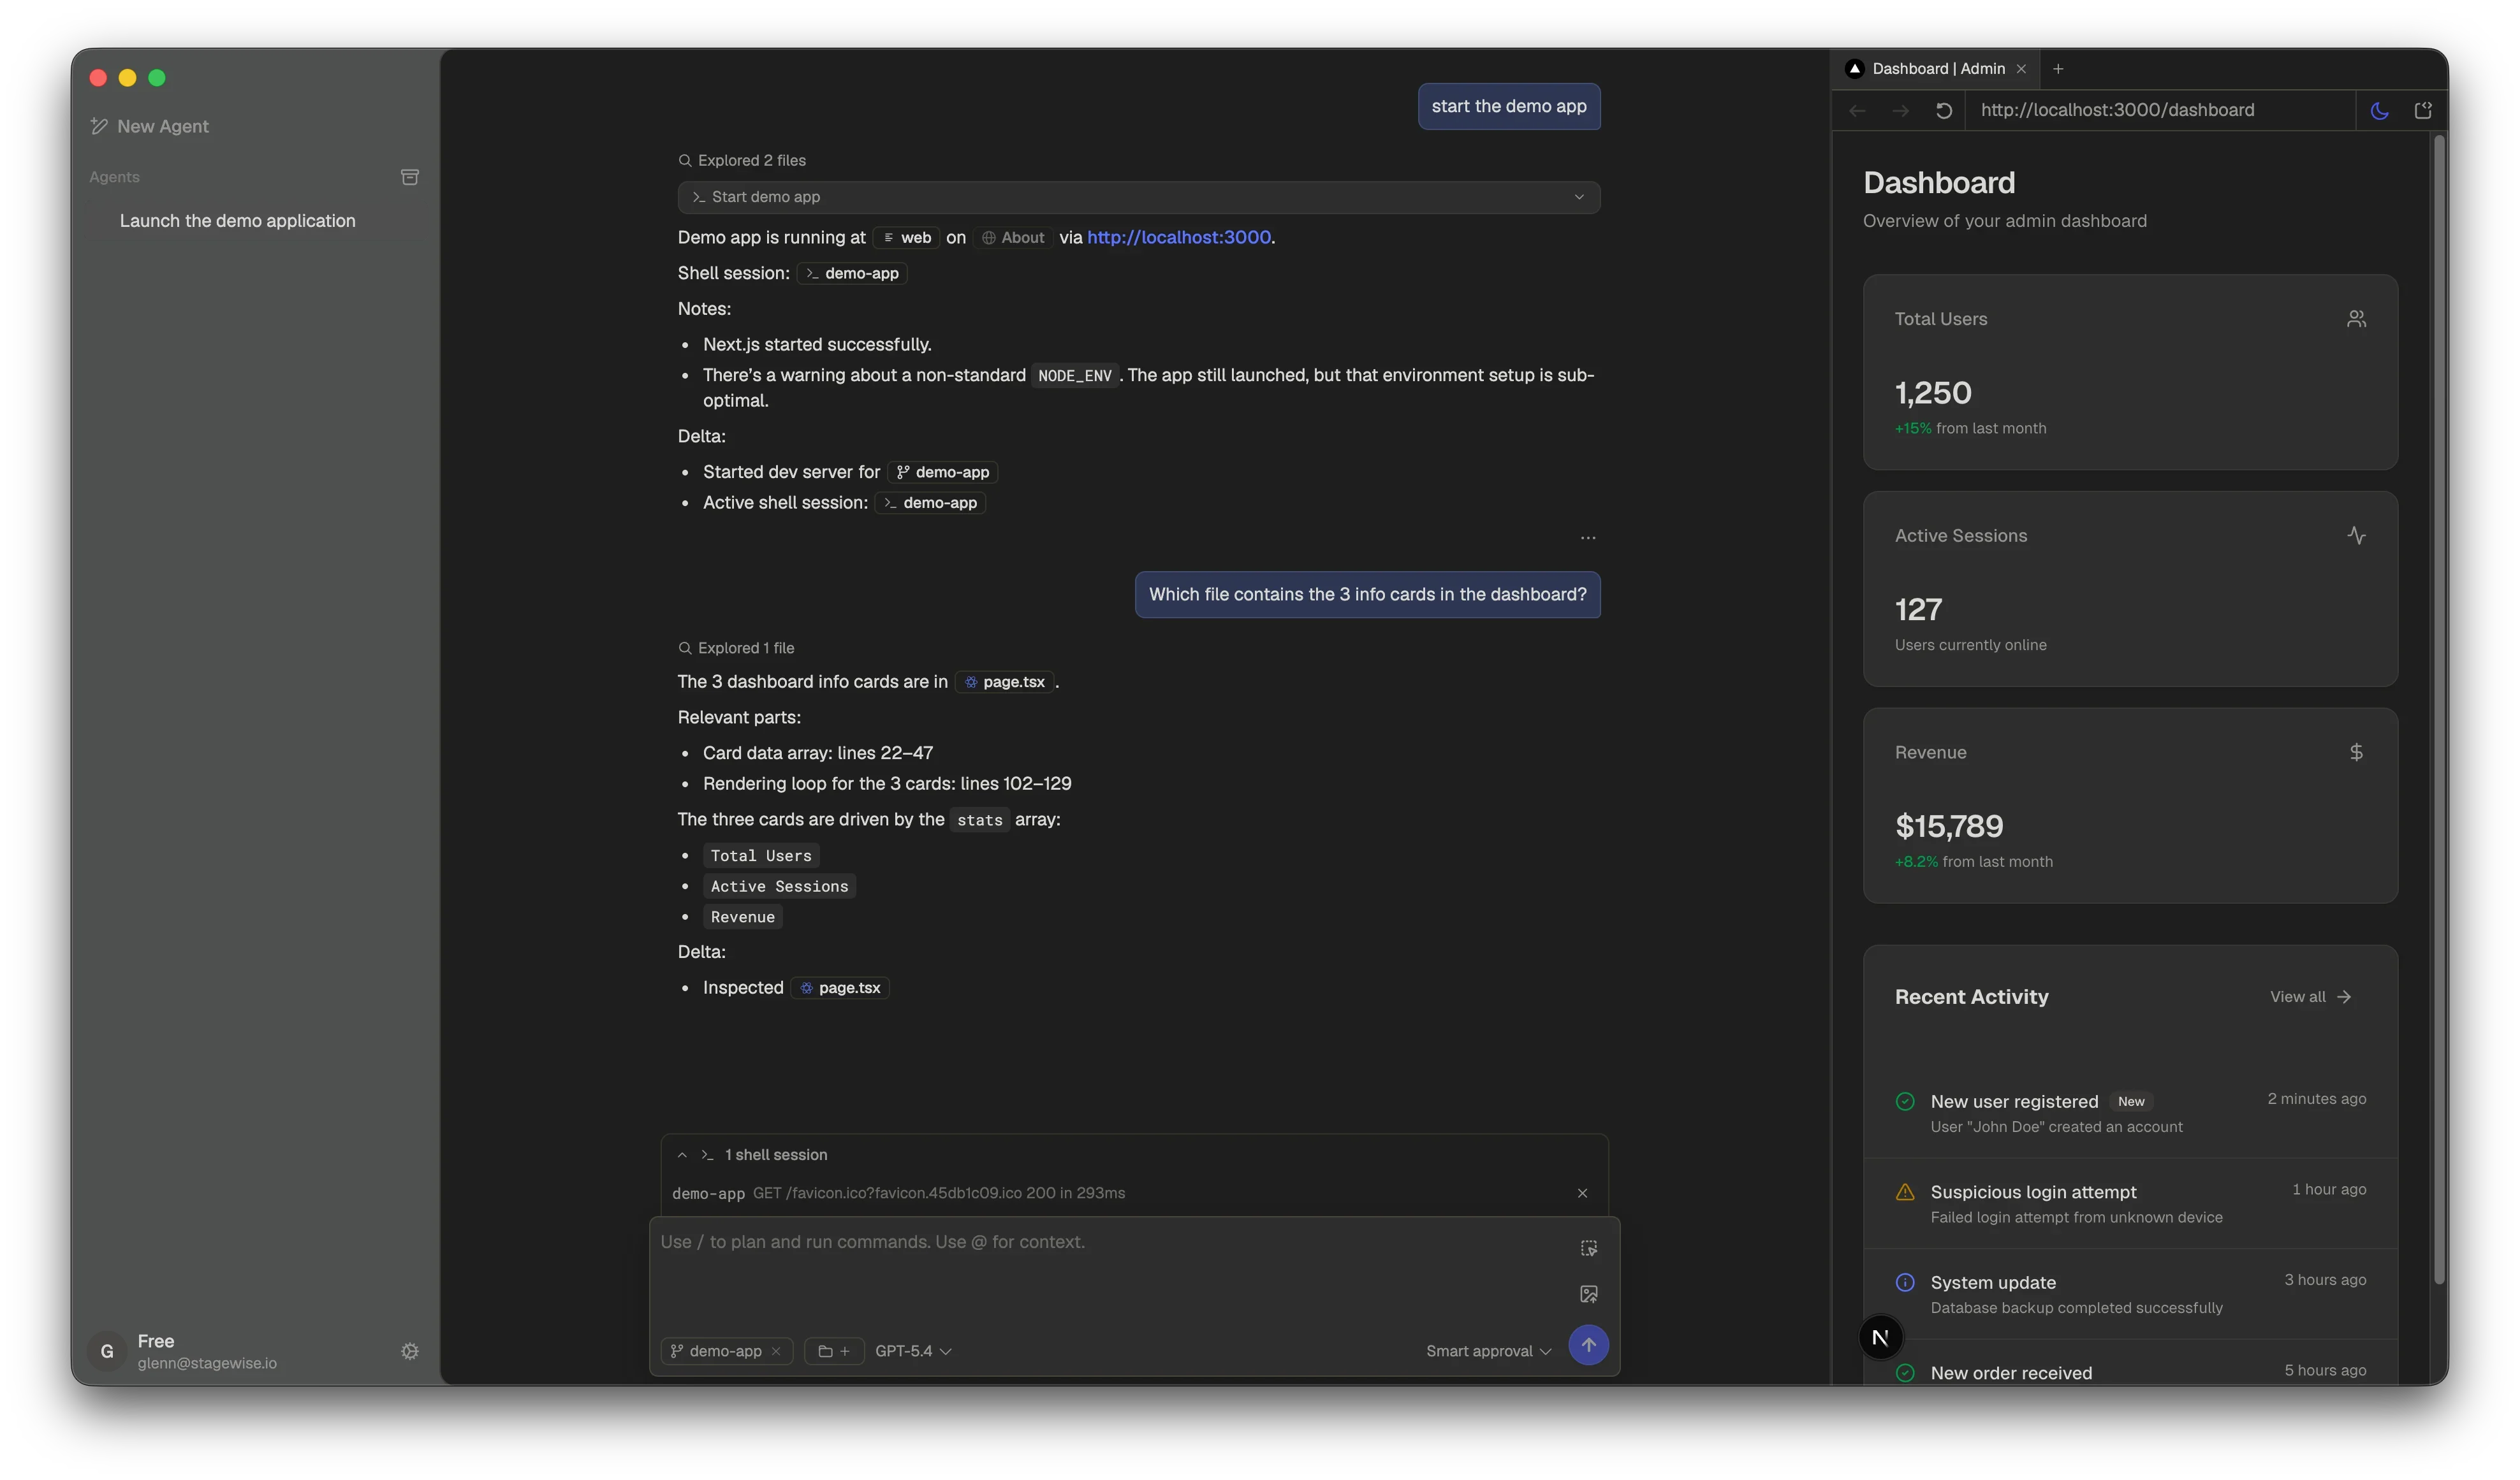Expand the Start demo app command block
This screenshot has height=1480, width=2520.
tap(1138, 197)
